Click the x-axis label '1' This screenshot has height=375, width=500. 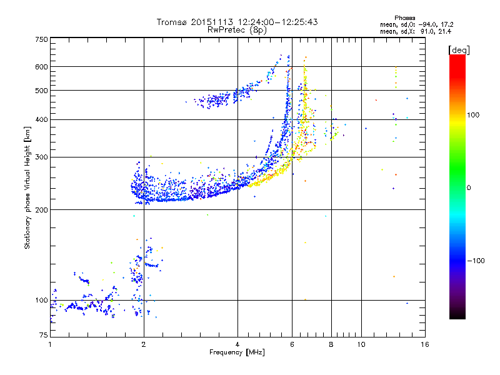point(50,344)
